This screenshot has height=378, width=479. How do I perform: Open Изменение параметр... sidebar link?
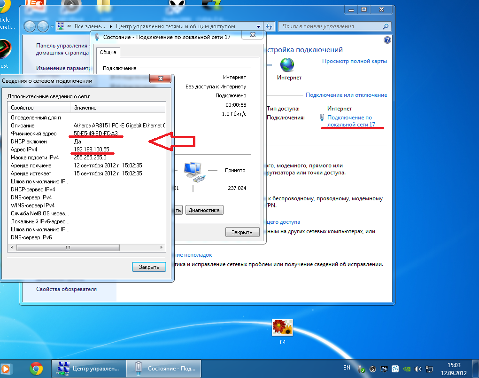(x=63, y=68)
